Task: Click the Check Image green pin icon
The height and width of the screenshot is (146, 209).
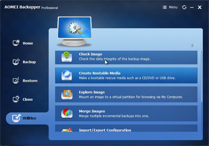Action: coord(67,57)
